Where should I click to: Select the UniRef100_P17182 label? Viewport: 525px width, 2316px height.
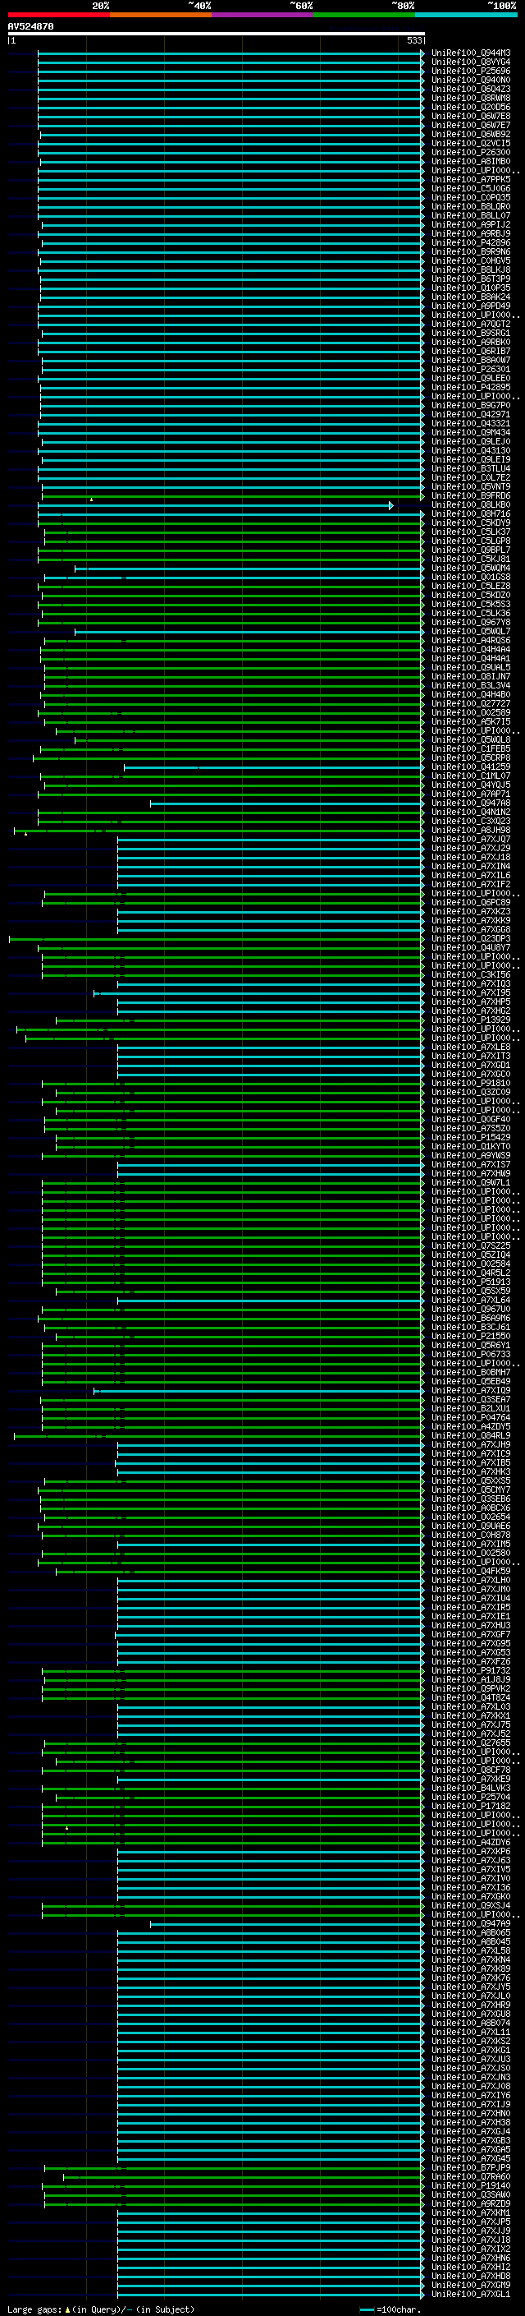(471, 1805)
